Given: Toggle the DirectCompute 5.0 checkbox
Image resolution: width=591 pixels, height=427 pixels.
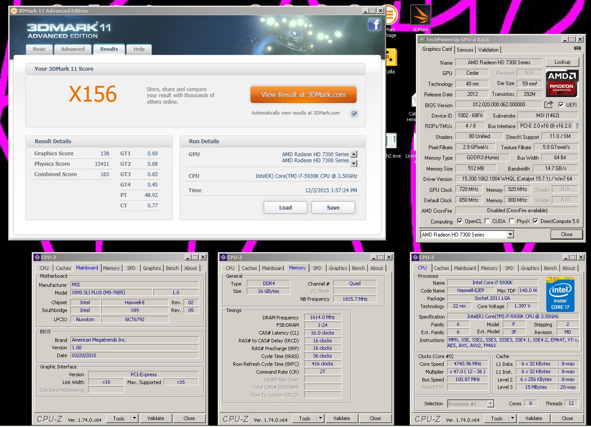Looking at the screenshot, I should (x=535, y=221).
